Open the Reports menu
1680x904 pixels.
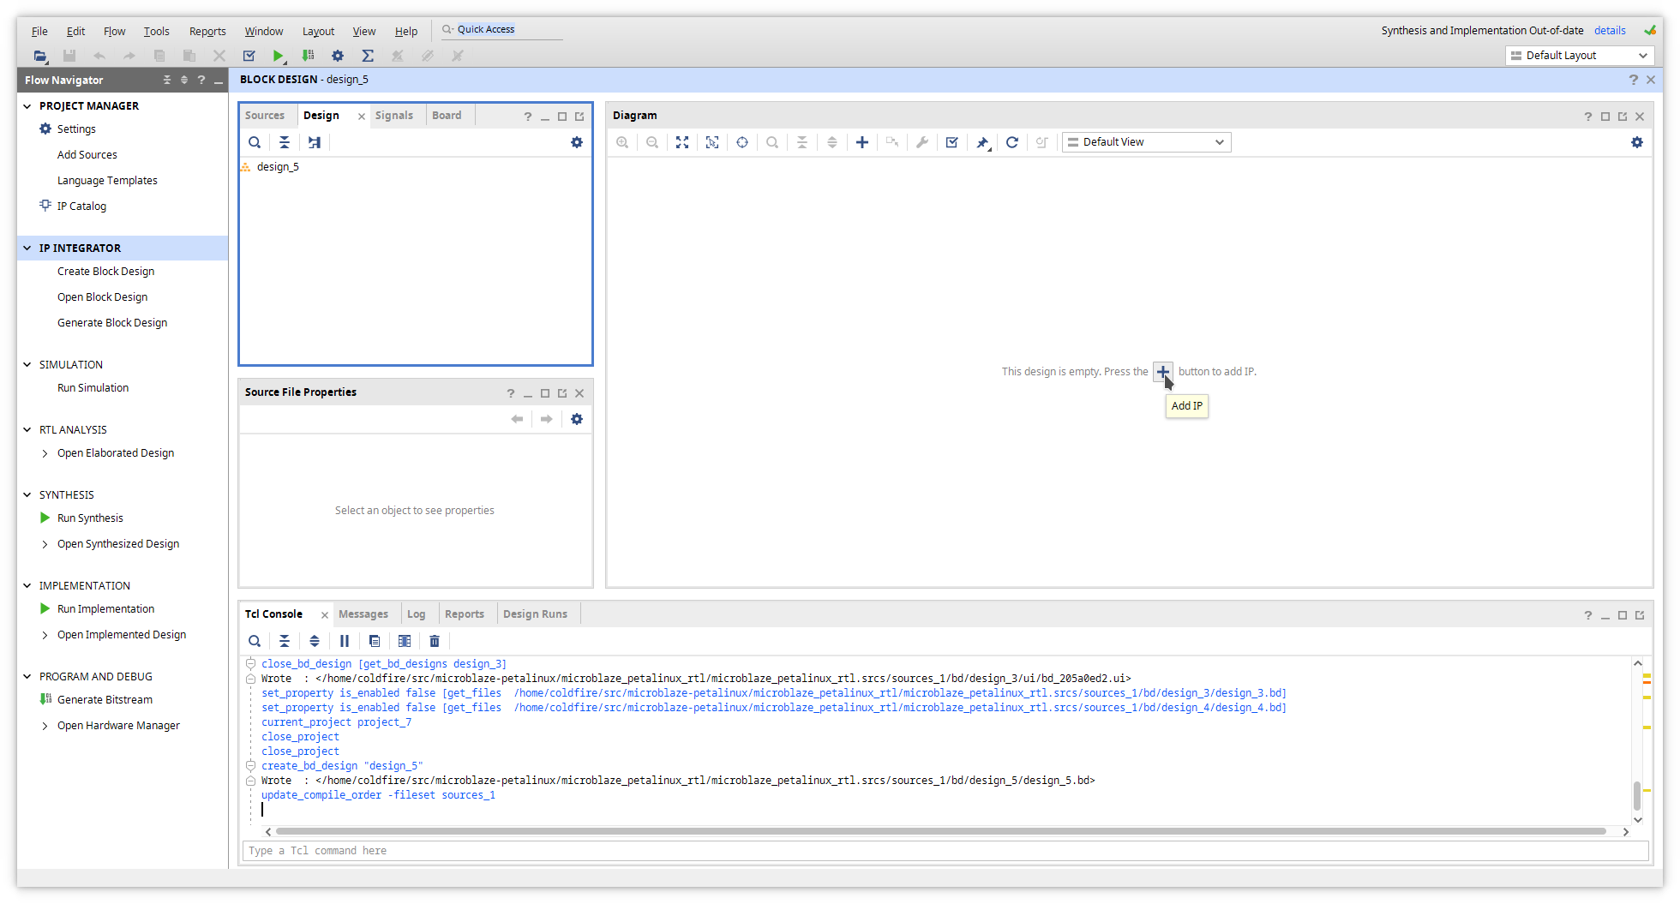[207, 32]
